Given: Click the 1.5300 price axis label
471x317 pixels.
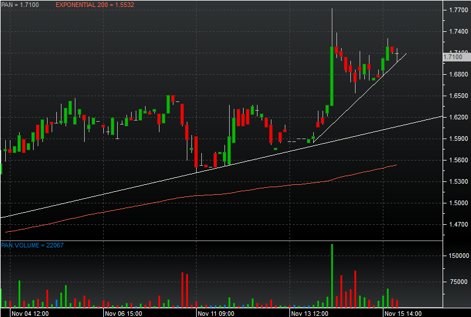Looking at the screenshot, I should 458,181.
